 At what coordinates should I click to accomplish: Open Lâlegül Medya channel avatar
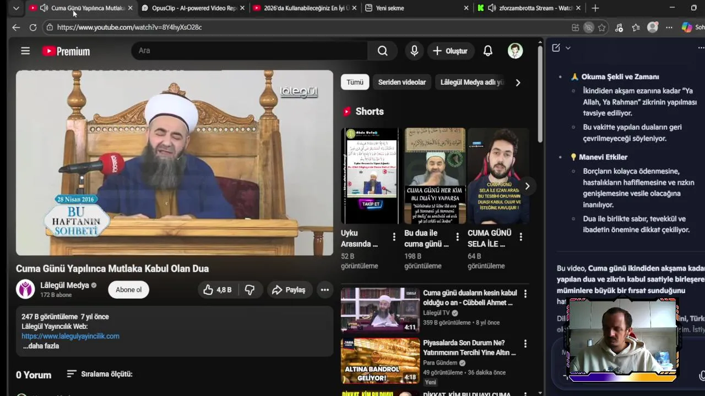pos(25,289)
